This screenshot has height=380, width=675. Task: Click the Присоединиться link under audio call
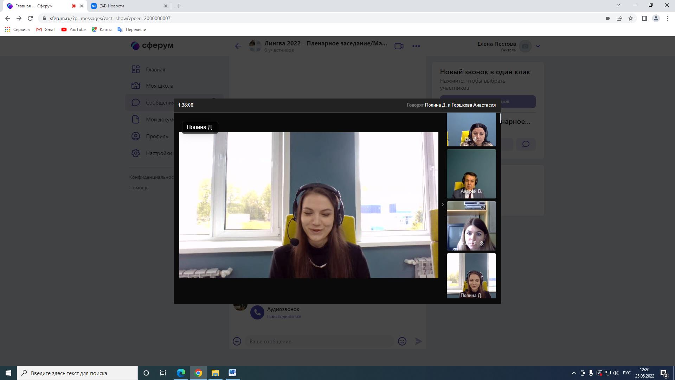coord(284,317)
